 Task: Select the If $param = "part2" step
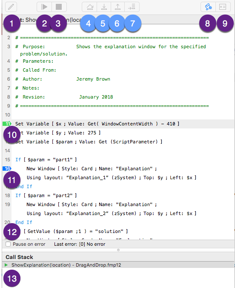[46, 195]
